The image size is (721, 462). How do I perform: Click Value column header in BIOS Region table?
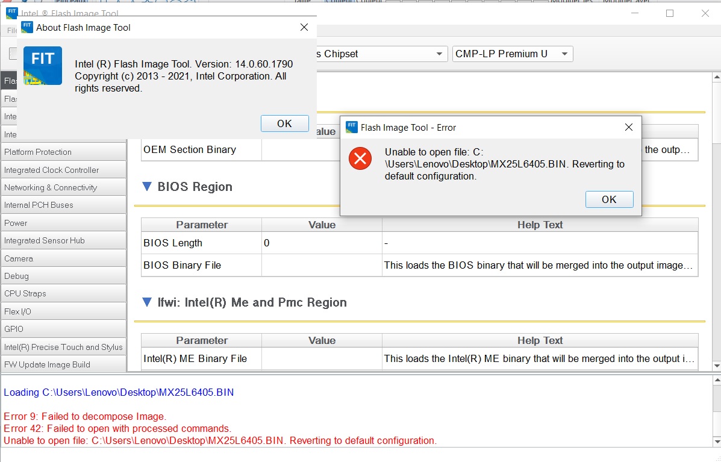[x=322, y=225]
